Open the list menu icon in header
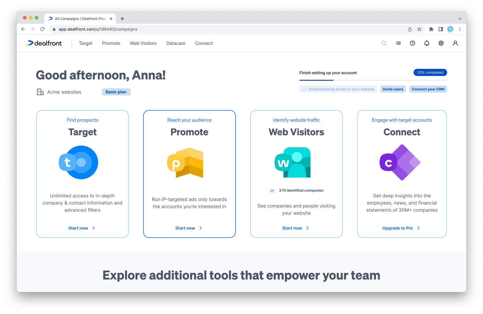The image size is (483, 314). (398, 43)
